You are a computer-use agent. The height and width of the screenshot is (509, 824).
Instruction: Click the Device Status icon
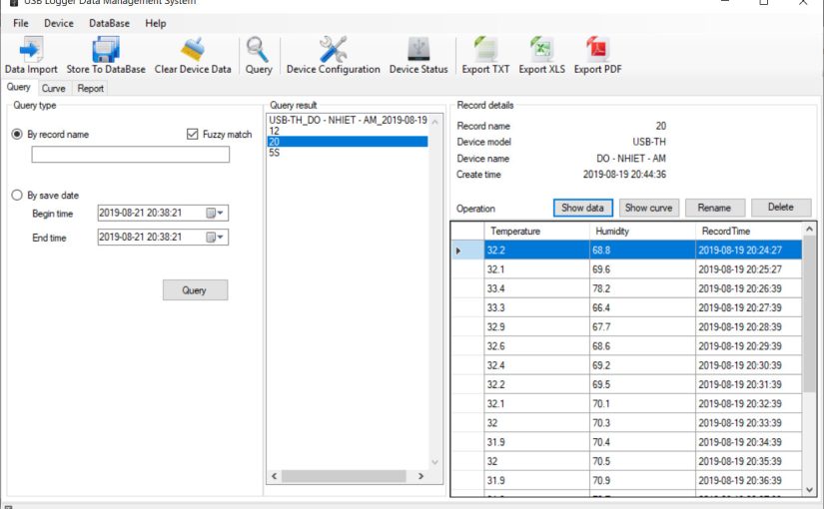point(418,50)
